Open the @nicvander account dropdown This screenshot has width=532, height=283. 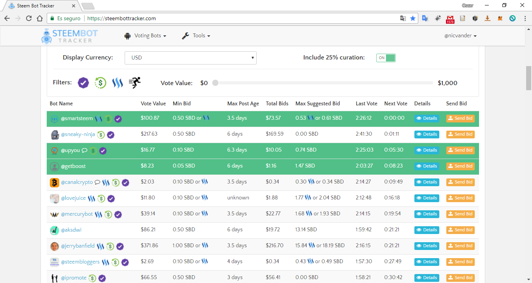point(460,36)
